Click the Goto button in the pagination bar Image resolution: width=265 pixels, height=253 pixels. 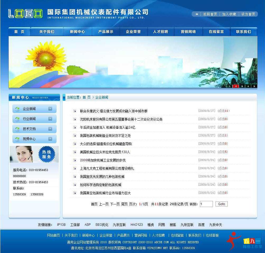[222, 204]
